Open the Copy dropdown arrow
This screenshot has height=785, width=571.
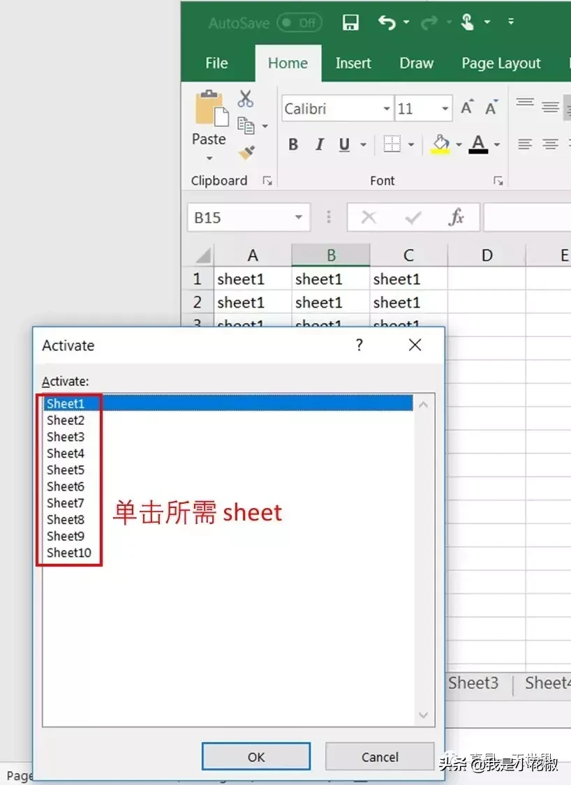tap(265, 126)
